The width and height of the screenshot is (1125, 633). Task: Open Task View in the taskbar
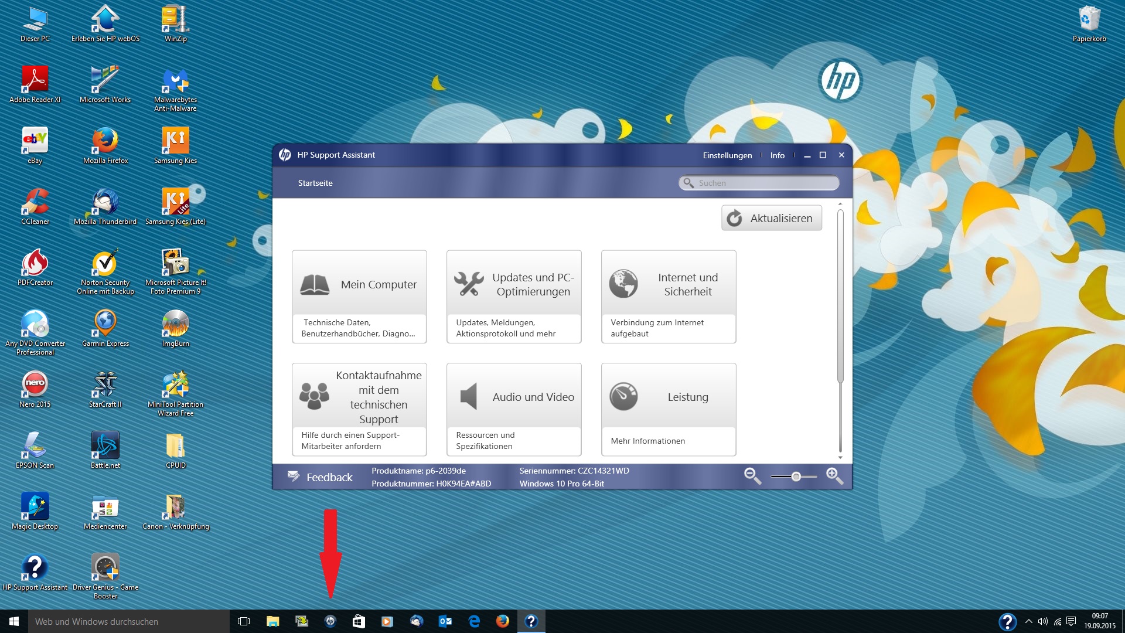coord(244,621)
